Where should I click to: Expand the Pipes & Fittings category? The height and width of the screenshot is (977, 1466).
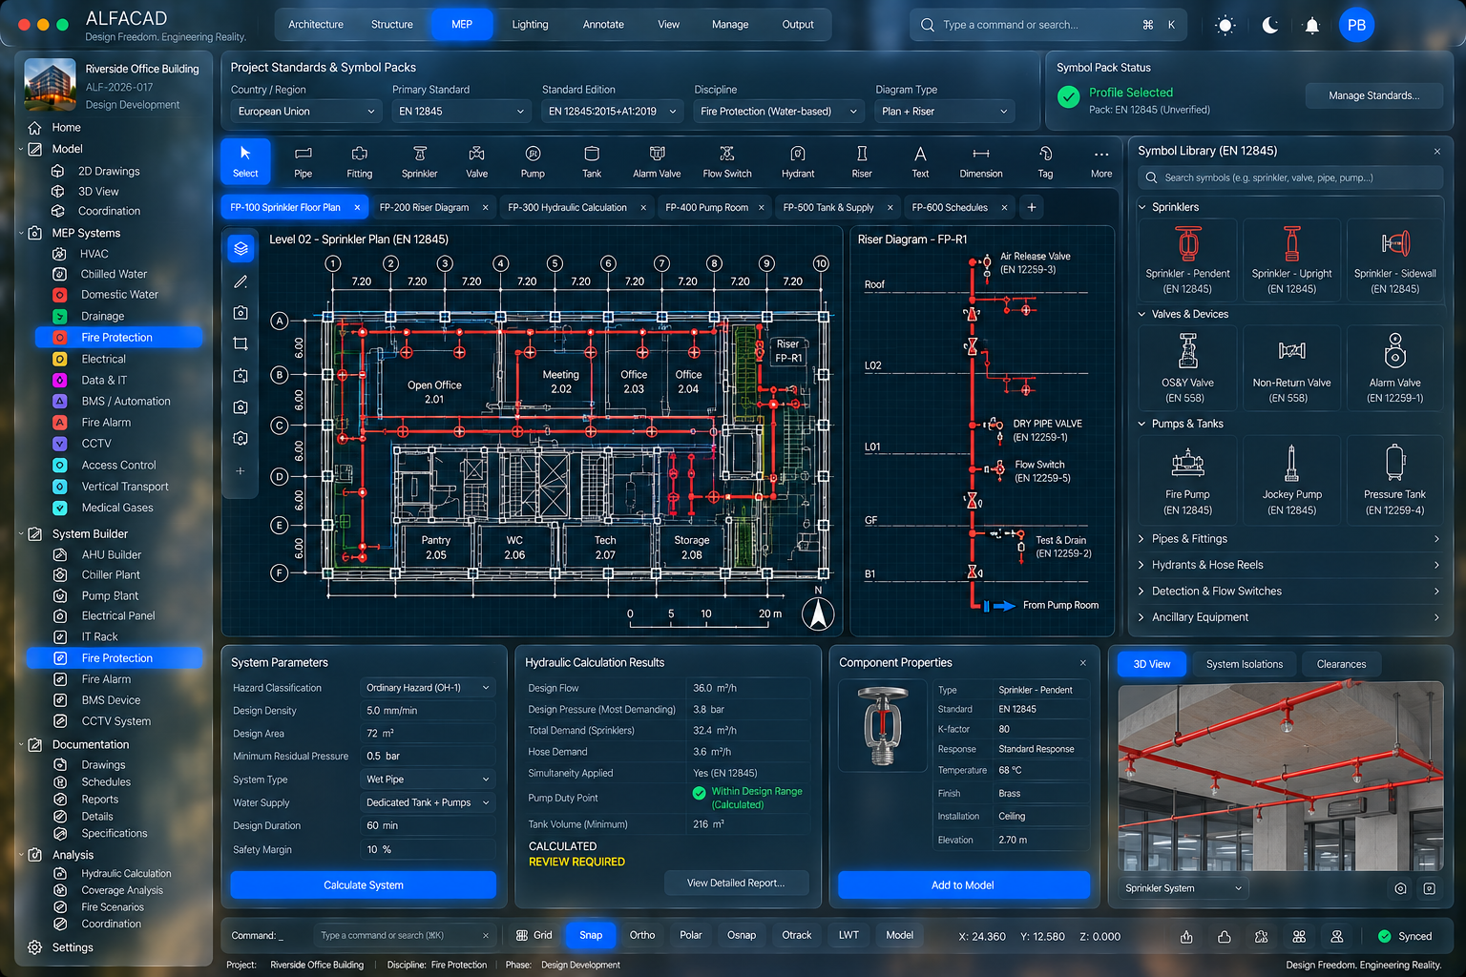[1289, 539]
